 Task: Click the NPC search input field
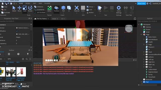pyautogui.click(x=14, y=59)
